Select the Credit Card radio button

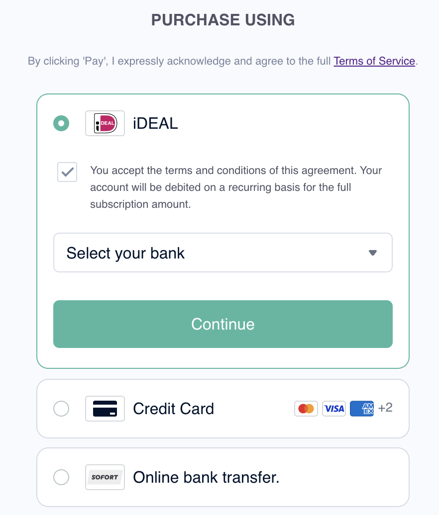[61, 409]
